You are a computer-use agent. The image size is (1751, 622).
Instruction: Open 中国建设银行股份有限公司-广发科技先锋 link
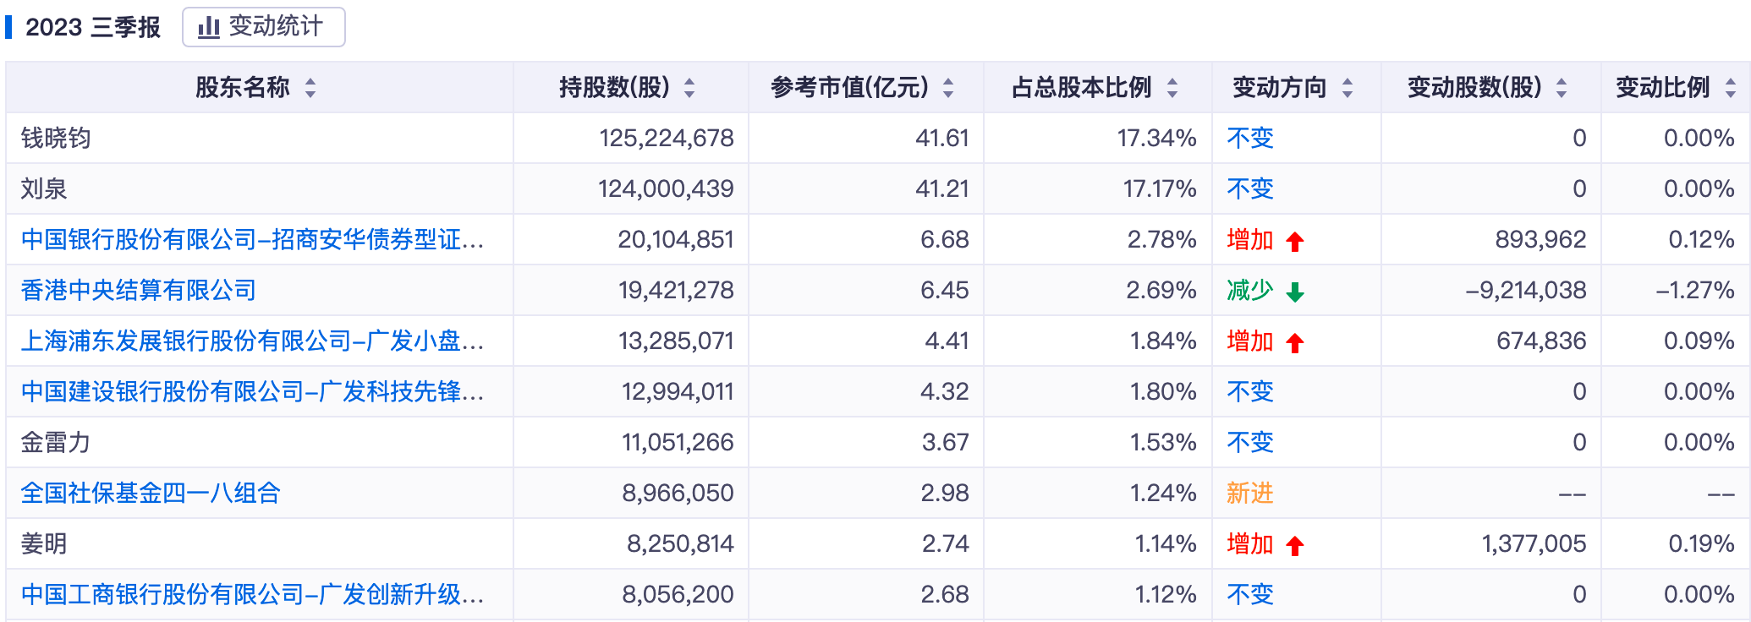tap(252, 392)
